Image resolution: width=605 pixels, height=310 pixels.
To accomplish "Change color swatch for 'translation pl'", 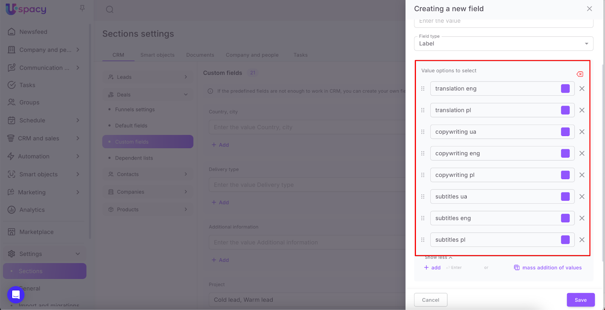I will coord(565,110).
